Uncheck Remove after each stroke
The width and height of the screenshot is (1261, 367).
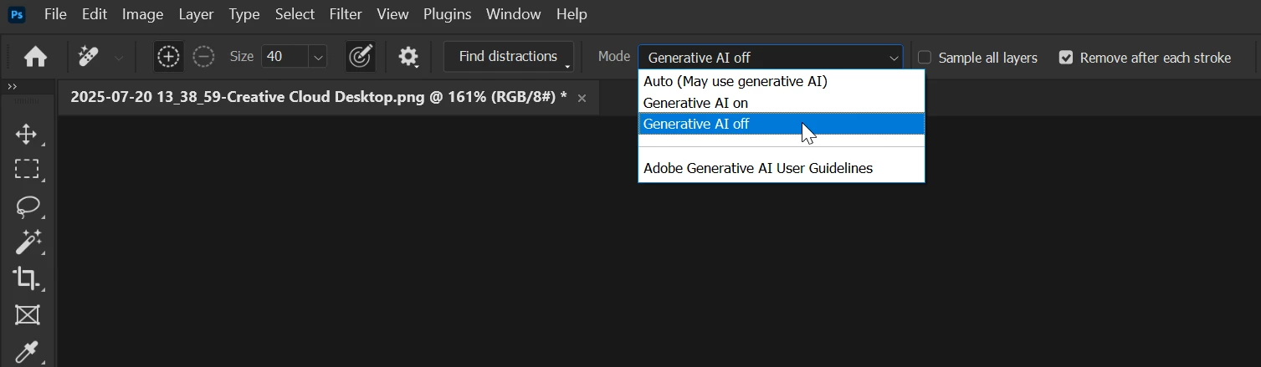coord(1066,58)
